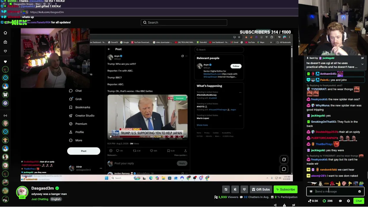Open the Windows Start button in stream
The height and width of the screenshot is (207, 368).
coord(106,178)
